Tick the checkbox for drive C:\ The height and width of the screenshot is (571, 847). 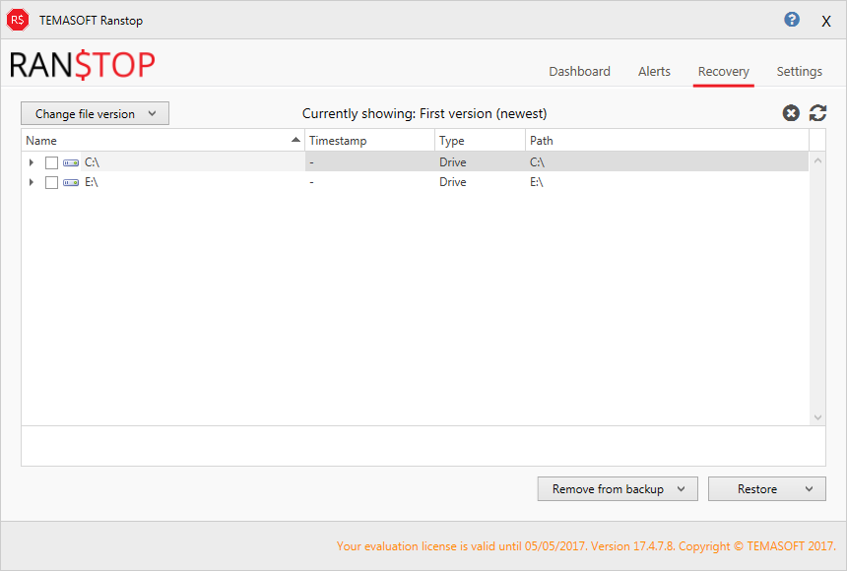52,162
